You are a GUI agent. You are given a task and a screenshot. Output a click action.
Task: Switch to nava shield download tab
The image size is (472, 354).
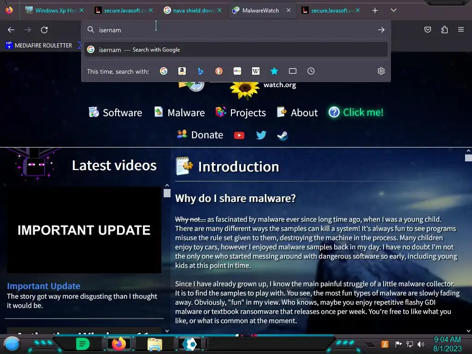coord(193,11)
